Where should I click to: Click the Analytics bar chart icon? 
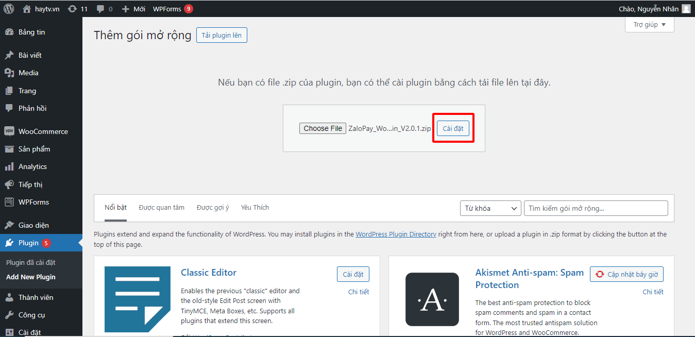coord(9,166)
